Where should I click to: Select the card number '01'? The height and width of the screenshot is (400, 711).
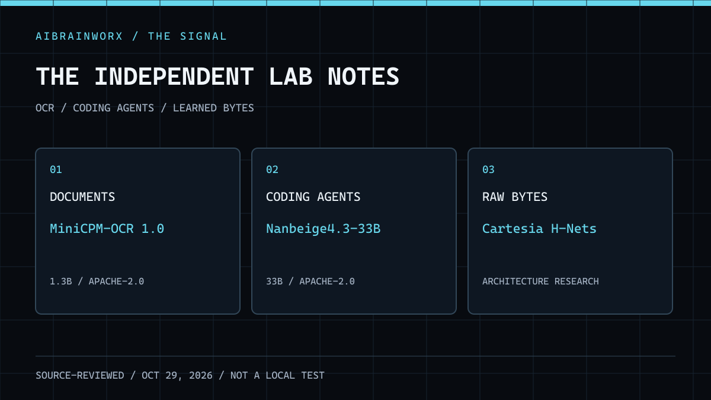(x=56, y=169)
